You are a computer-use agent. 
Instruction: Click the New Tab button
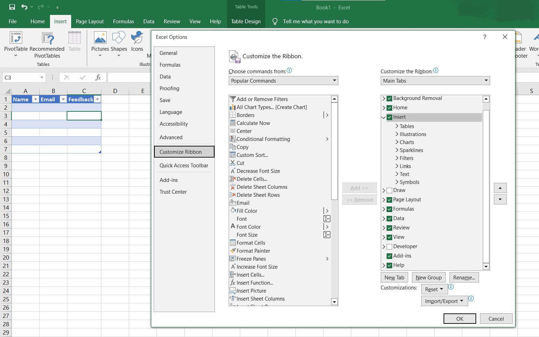click(x=394, y=278)
